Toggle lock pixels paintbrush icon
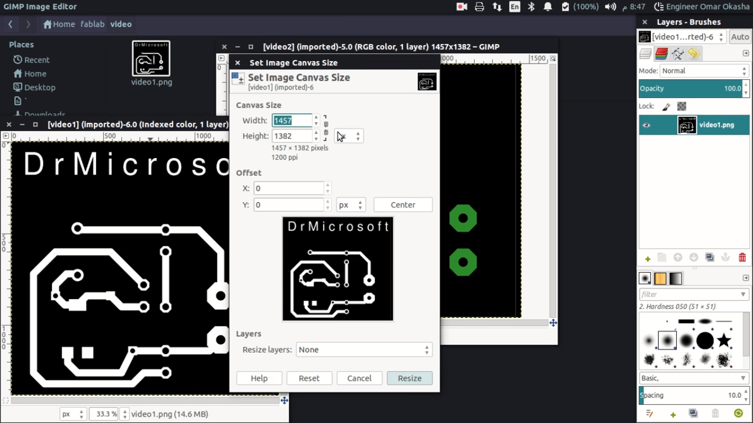Screen dimensions: 753x423 click(x=666, y=106)
